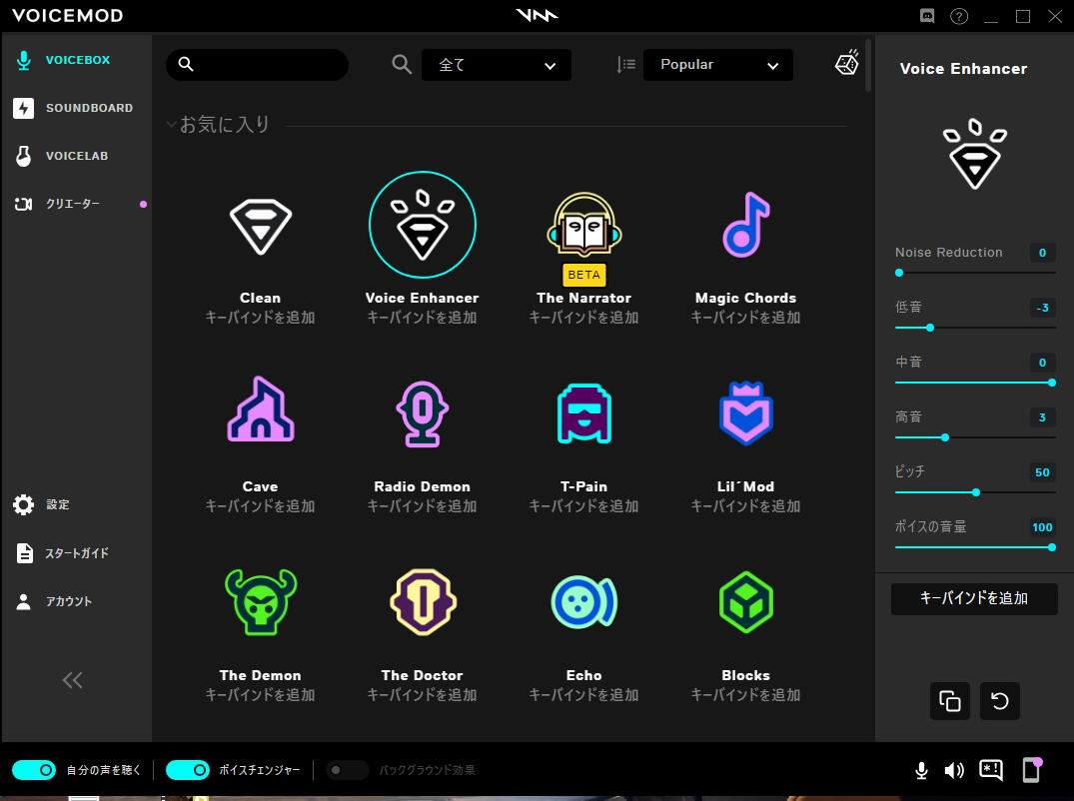
Task: Open VOICELAB in the sidebar
Action: tap(76, 156)
